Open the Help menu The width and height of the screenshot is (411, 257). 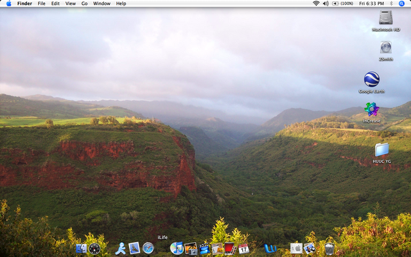click(x=121, y=3)
